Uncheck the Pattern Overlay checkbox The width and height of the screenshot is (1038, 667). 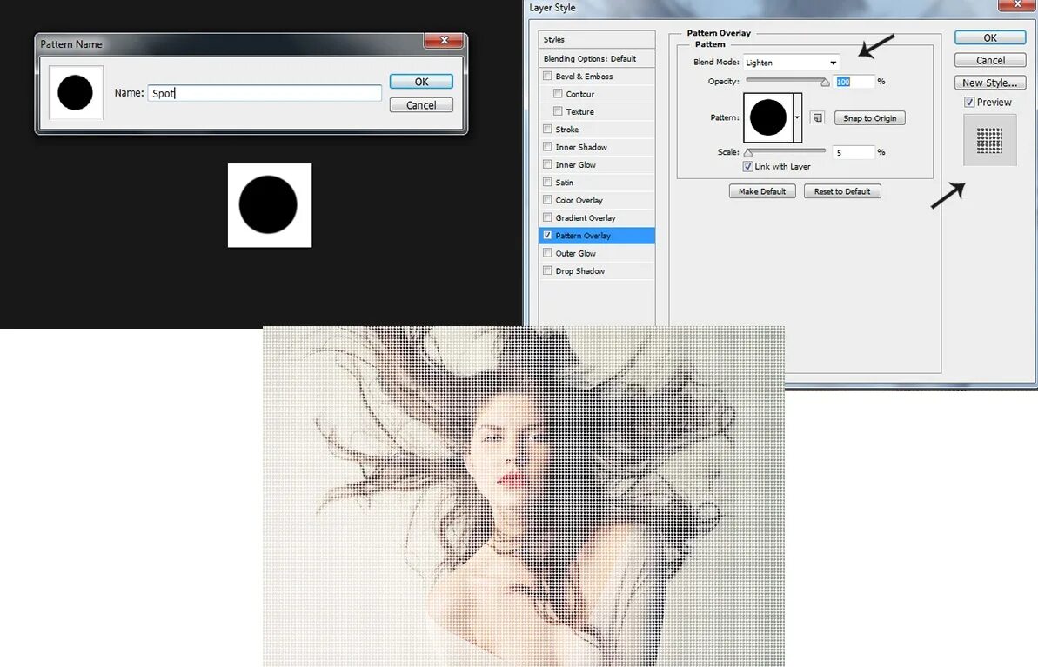(547, 235)
